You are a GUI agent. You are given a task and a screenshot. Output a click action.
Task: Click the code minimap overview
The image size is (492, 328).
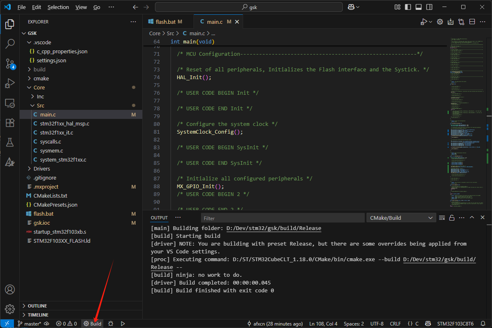click(467, 123)
